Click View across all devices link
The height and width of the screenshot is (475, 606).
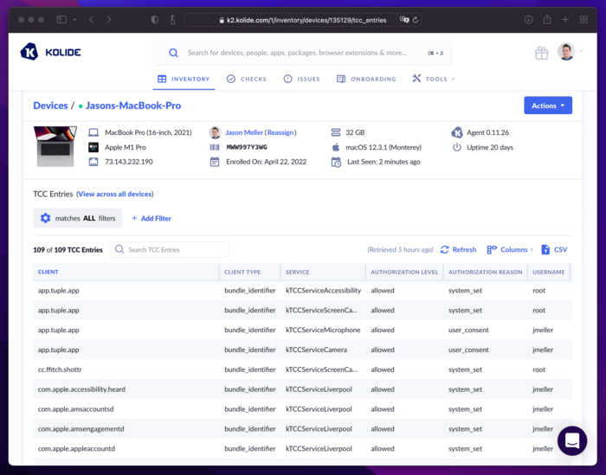[x=115, y=194]
